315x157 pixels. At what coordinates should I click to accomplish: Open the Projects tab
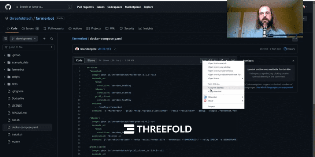point(94,28)
